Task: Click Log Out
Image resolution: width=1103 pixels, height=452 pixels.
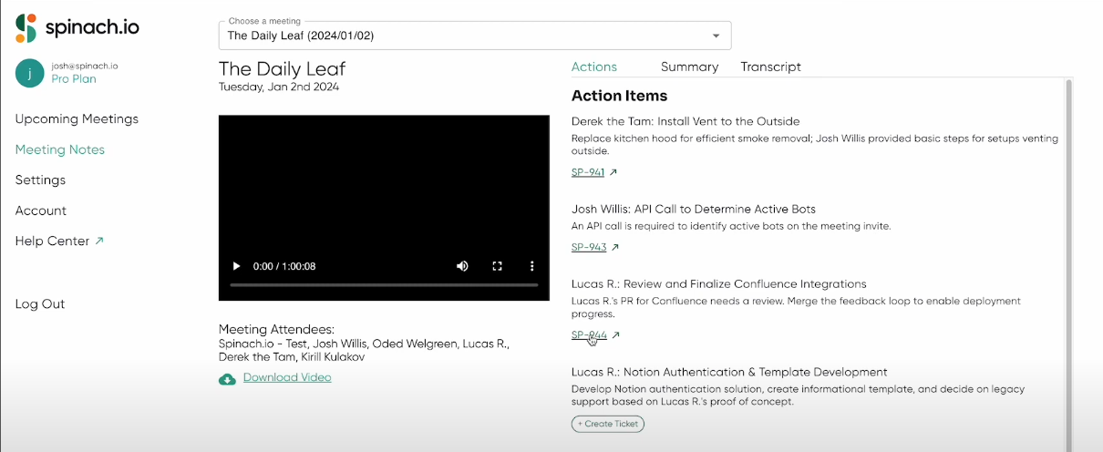Action: click(x=40, y=304)
